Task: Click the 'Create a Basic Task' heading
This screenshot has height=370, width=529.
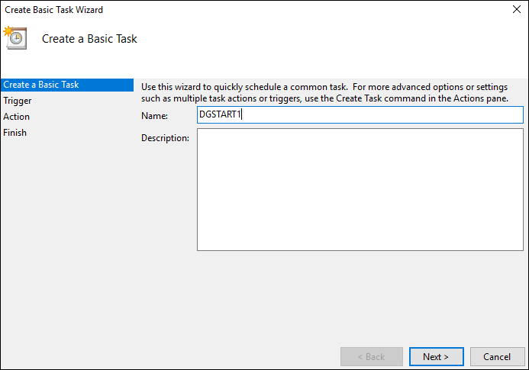Action: pos(89,39)
